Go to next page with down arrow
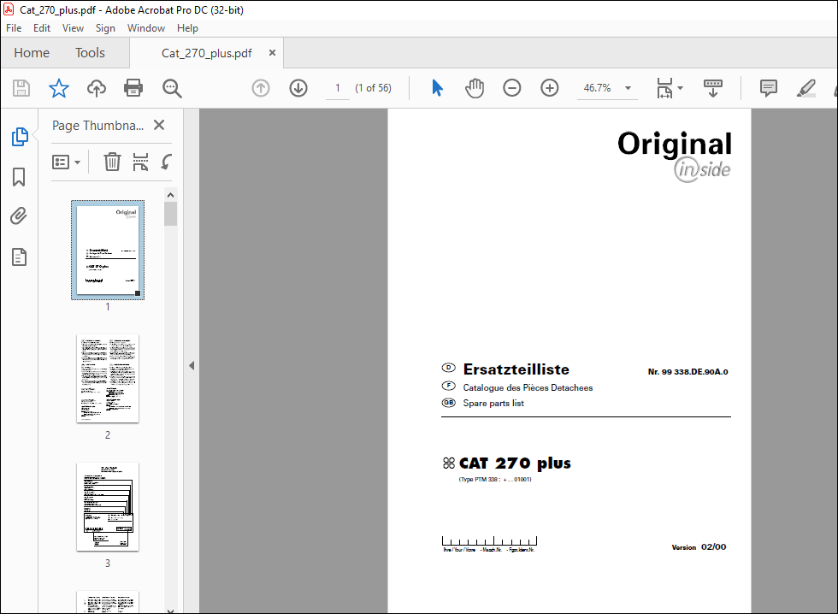Image resolution: width=838 pixels, height=614 pixels. [x=298, y=88]
